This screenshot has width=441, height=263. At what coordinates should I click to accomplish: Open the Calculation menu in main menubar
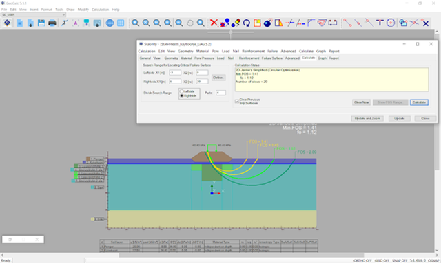tap(100, 10)
